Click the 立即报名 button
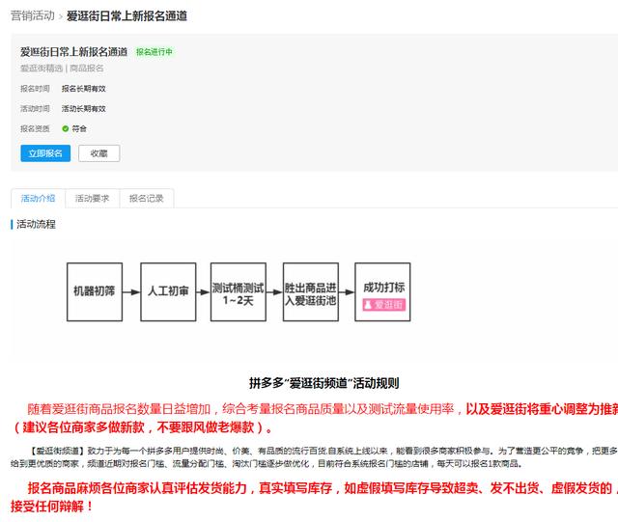 [x=45, y=153]
